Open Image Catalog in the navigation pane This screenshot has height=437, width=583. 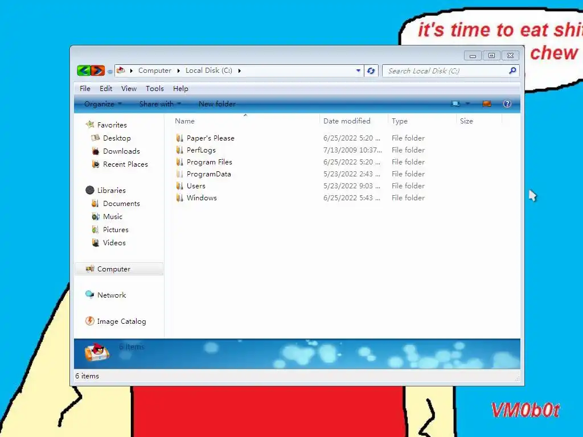coord(121,321)
